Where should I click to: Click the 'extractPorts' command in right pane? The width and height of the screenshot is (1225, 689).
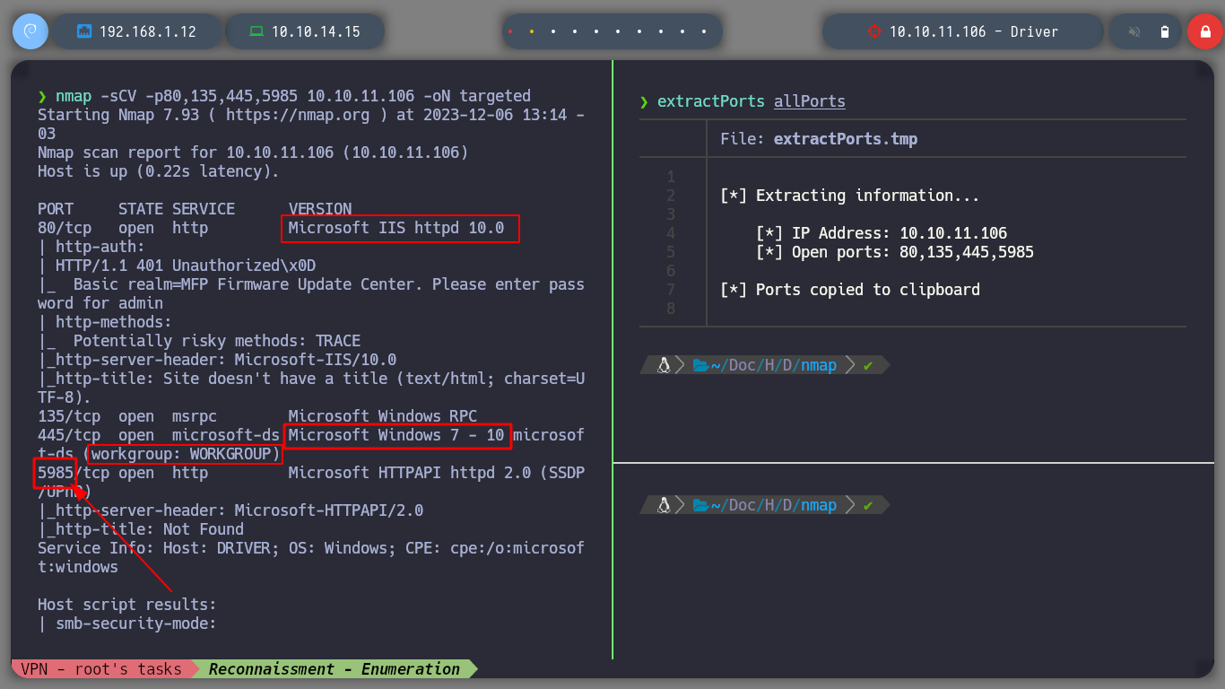click(x=711, y=101)
